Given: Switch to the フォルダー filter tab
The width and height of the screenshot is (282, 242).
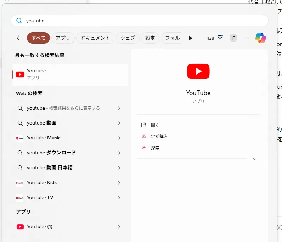Looking at the screenshot, I should click(171, 38).
